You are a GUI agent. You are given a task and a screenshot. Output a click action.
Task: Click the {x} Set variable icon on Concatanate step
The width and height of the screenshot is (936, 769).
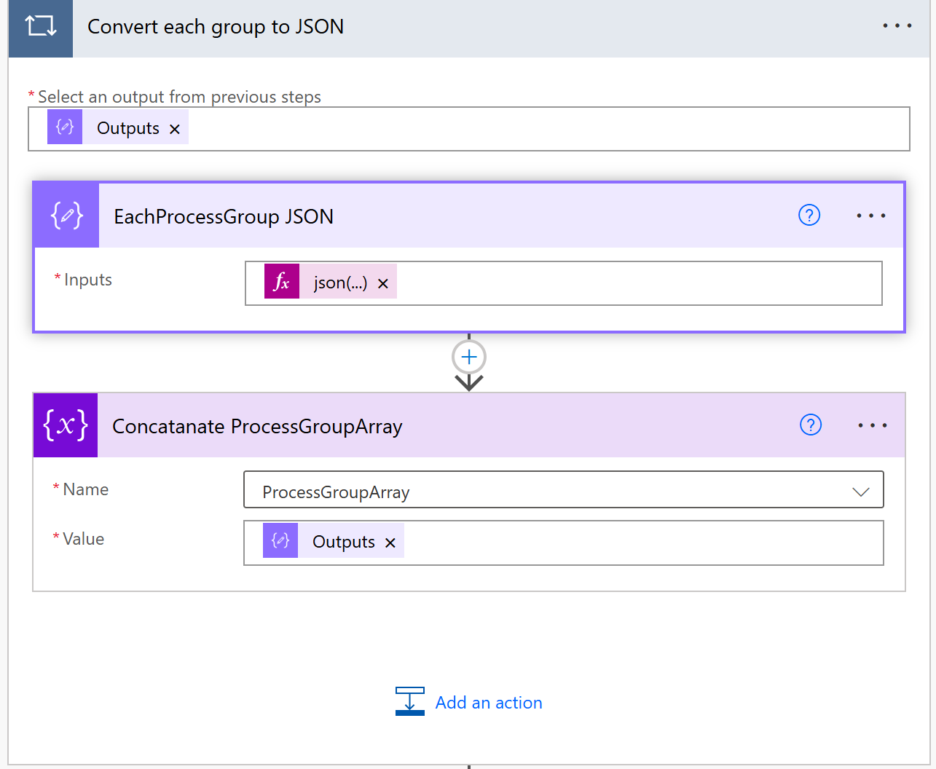(x=65, y=425)
